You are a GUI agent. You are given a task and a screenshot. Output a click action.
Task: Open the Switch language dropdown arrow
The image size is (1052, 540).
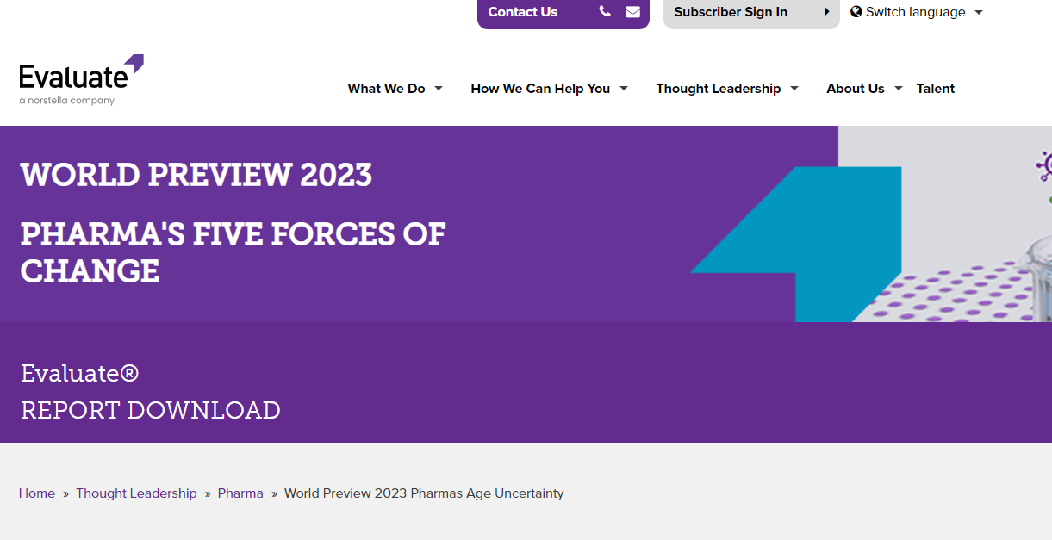(x=979, y=13)
